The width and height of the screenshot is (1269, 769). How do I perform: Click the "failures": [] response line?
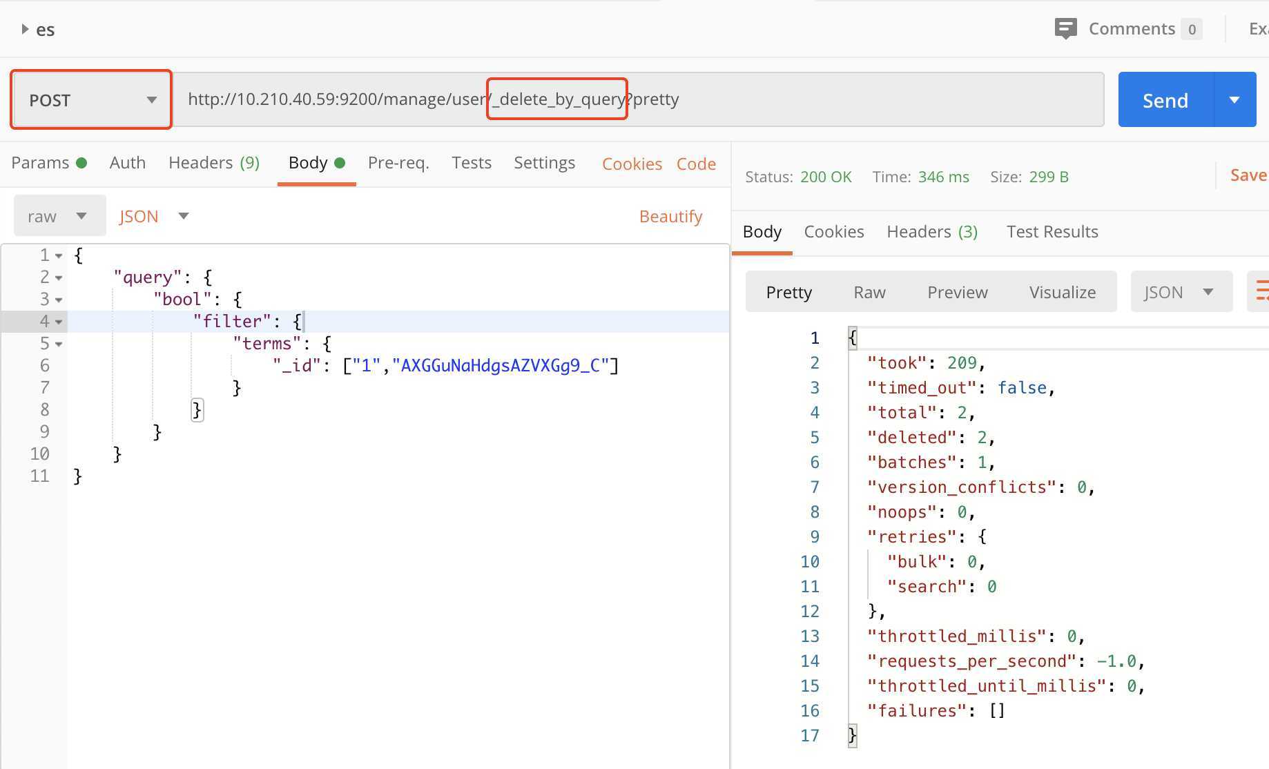pyautogui.click(x=936, y=711)
